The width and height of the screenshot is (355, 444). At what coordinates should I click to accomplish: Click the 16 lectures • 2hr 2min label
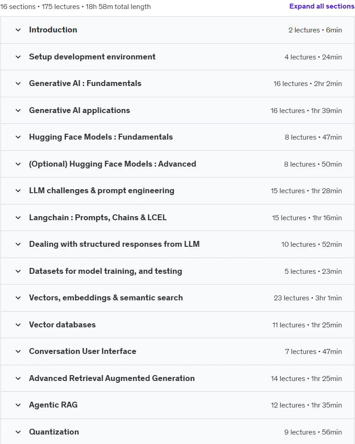[307, 84]
